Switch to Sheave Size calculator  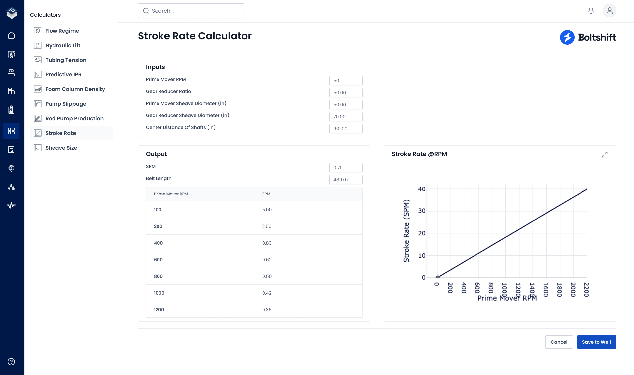click(61, 148)
